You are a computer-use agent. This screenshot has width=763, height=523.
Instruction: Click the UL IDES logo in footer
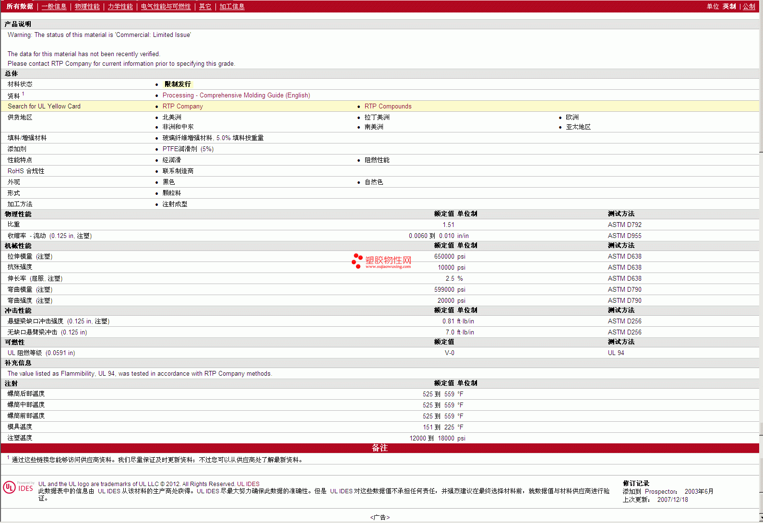coord(18,487)
